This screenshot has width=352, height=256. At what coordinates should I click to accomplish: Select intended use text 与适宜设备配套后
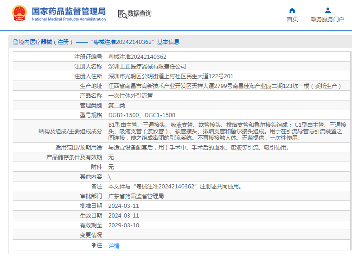pos(198,148)
